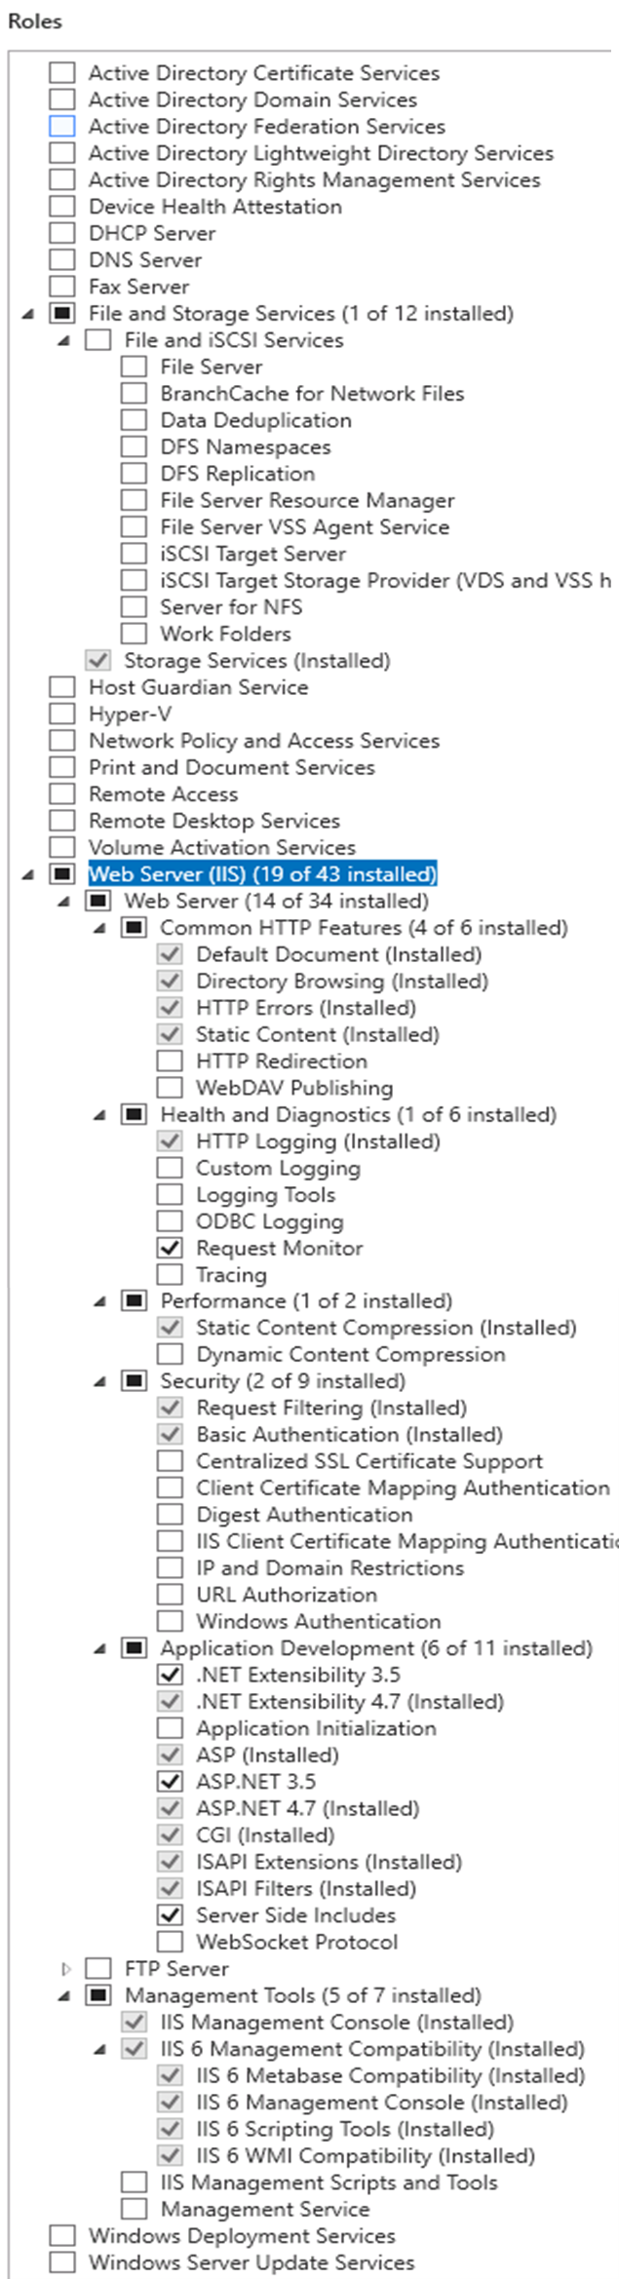Select the Management Service item label
The height and width of the screenshot is (2279, 619).
(265, 2209)
